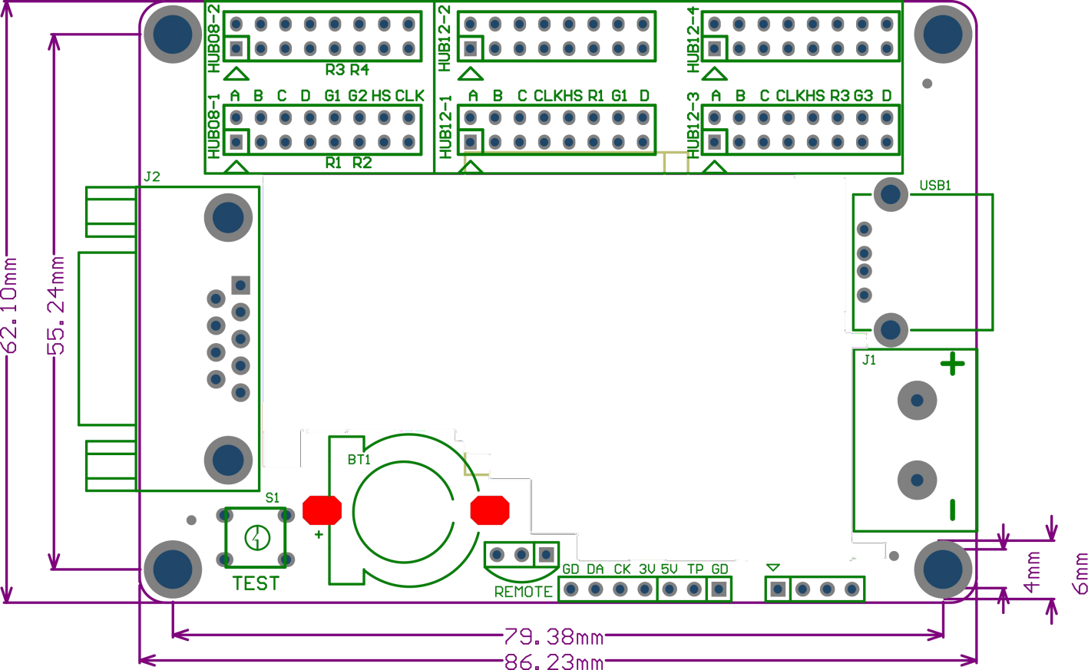
Task: Click the square pin of the REMOTE header
Action: pos(546,554)
